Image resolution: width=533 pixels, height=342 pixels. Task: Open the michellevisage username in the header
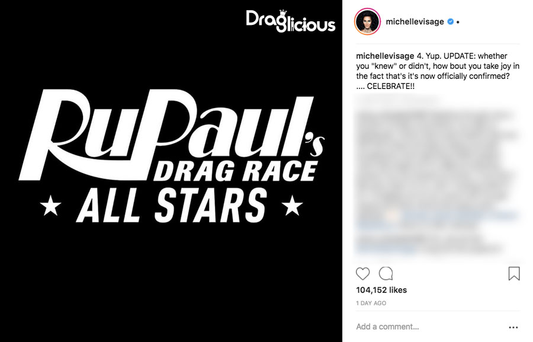415,22
